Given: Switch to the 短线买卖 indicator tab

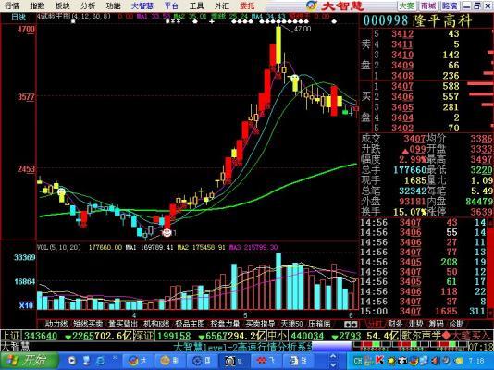Looking at the screenshot, I should coord(88,324).
